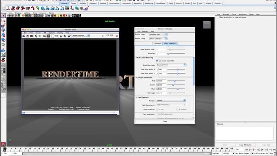Viewport: 277px width, 156px height.
Task: Click the Green threshold value field
Action: [x=161, y=85]
